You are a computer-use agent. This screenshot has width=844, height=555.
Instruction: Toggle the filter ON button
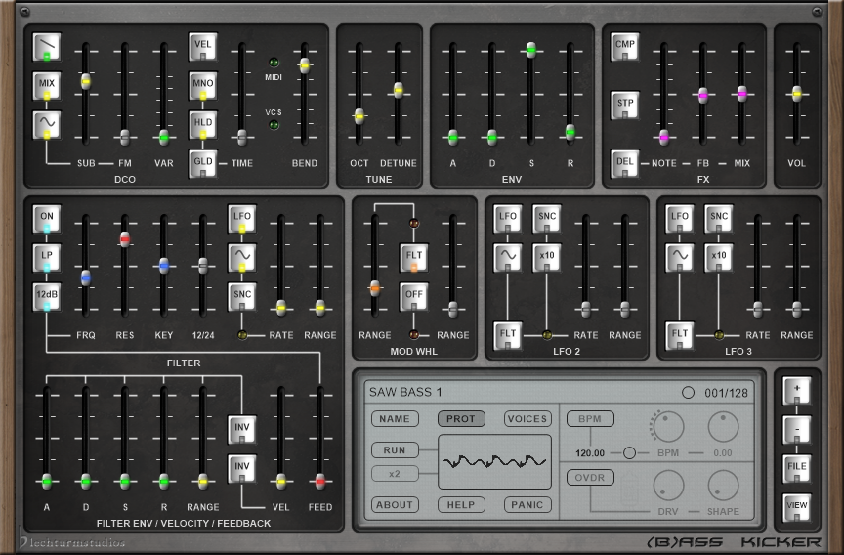(46, 219)
